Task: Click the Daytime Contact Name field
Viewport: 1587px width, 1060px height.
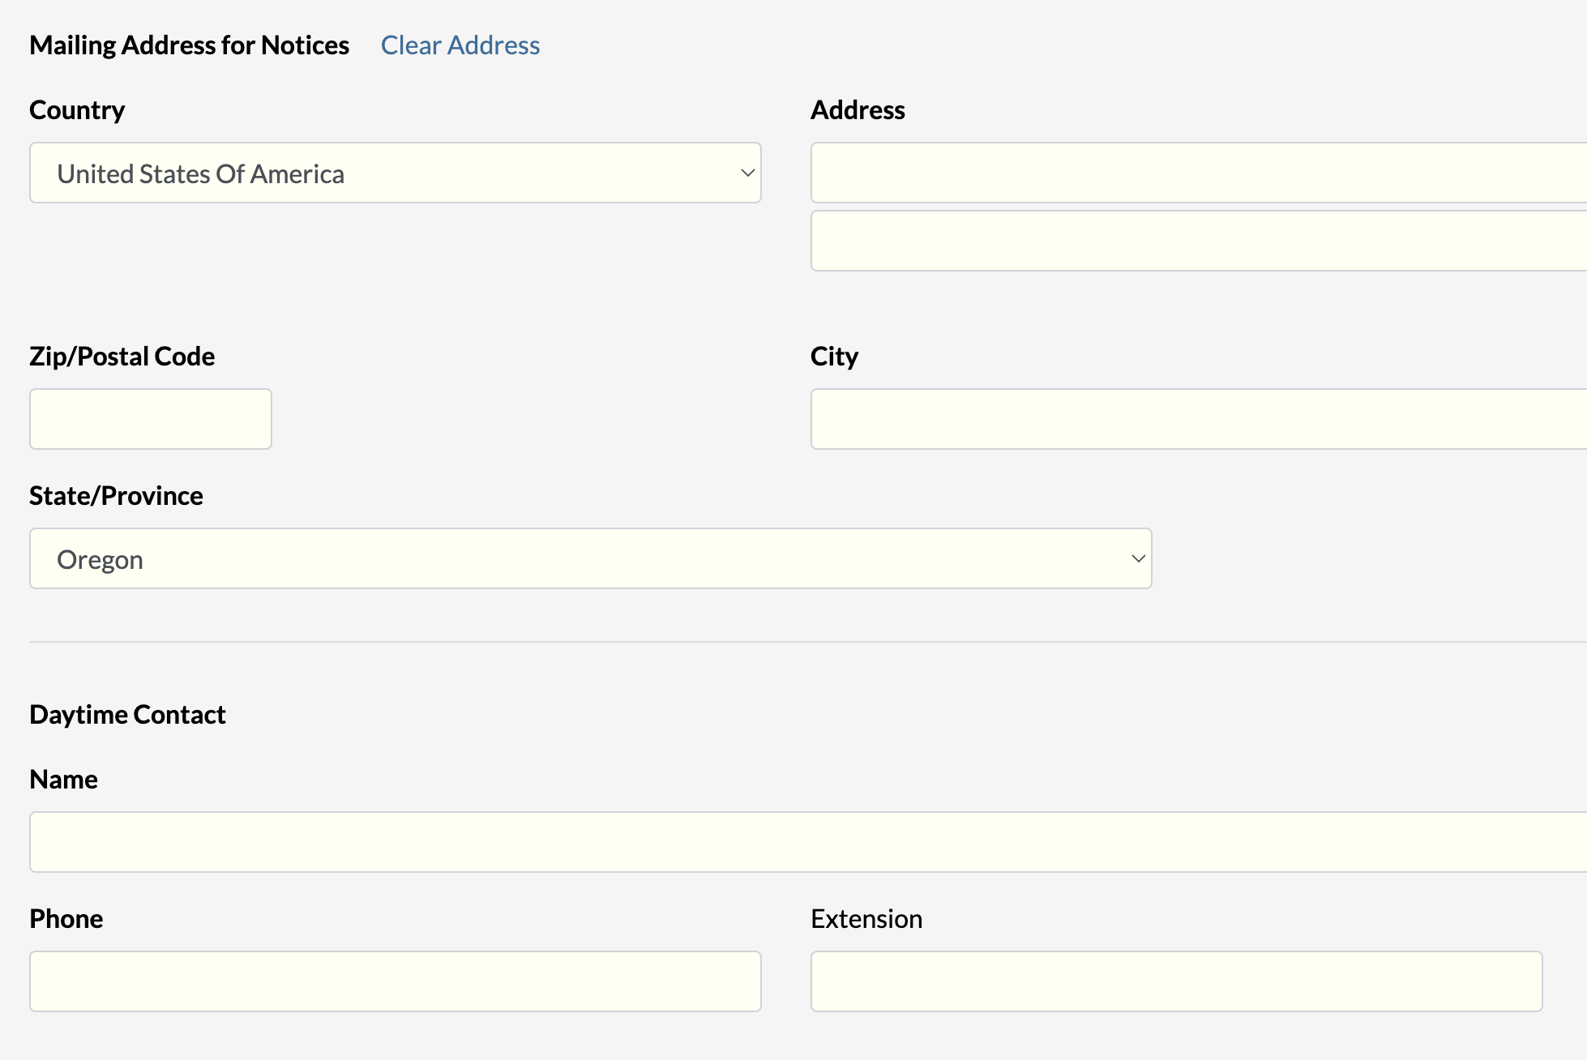Action: [808, 842]
